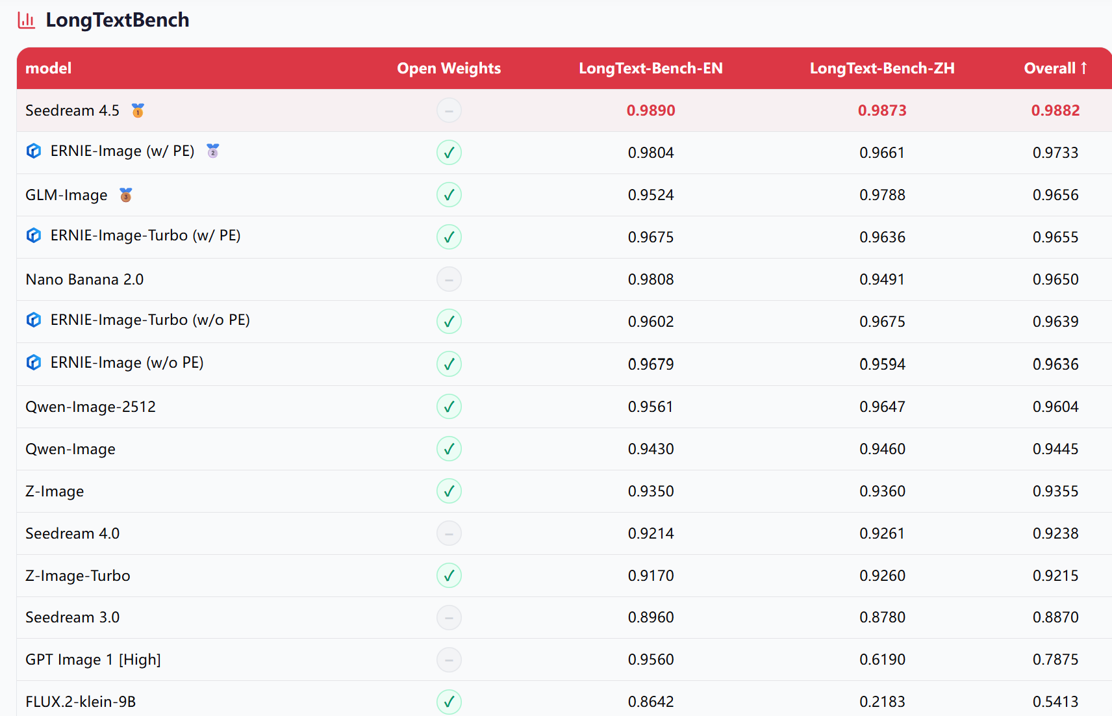Click the gold medal beside Seedream 4.5
1112x716 pixels.
pos(138,110)
